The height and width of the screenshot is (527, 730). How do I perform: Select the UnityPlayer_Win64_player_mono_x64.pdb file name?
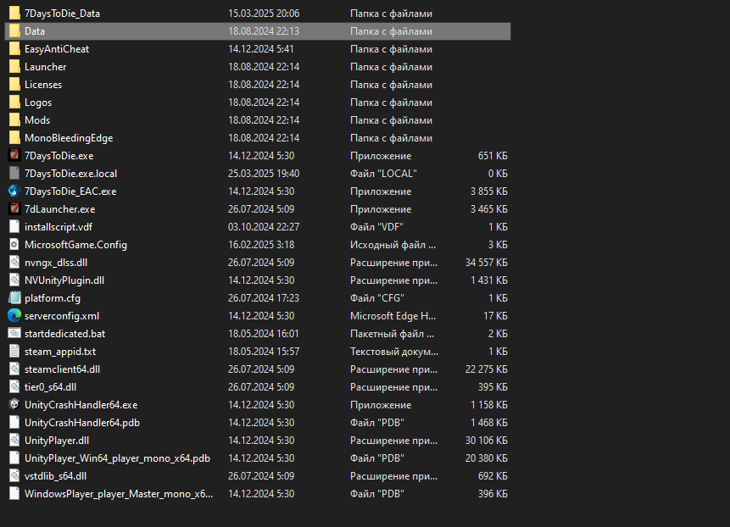coord(117,458)
